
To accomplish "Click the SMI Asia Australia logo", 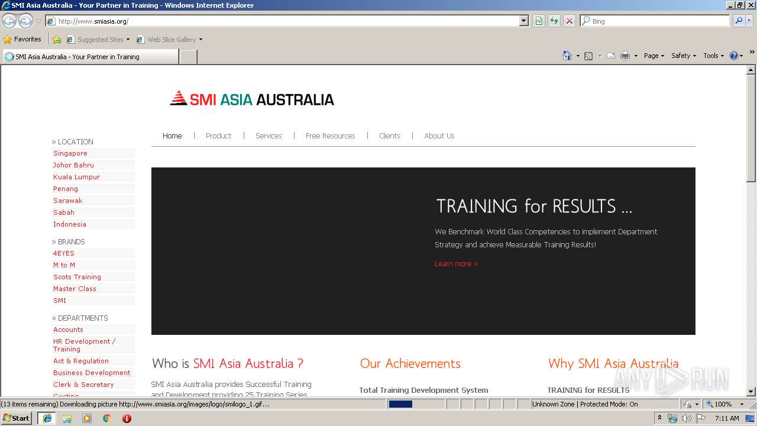I will [x=252, y=98].
